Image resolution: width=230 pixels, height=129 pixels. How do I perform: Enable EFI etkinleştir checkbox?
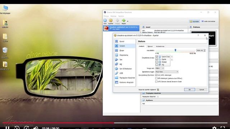pyautogui.click(x=156, y=78)
